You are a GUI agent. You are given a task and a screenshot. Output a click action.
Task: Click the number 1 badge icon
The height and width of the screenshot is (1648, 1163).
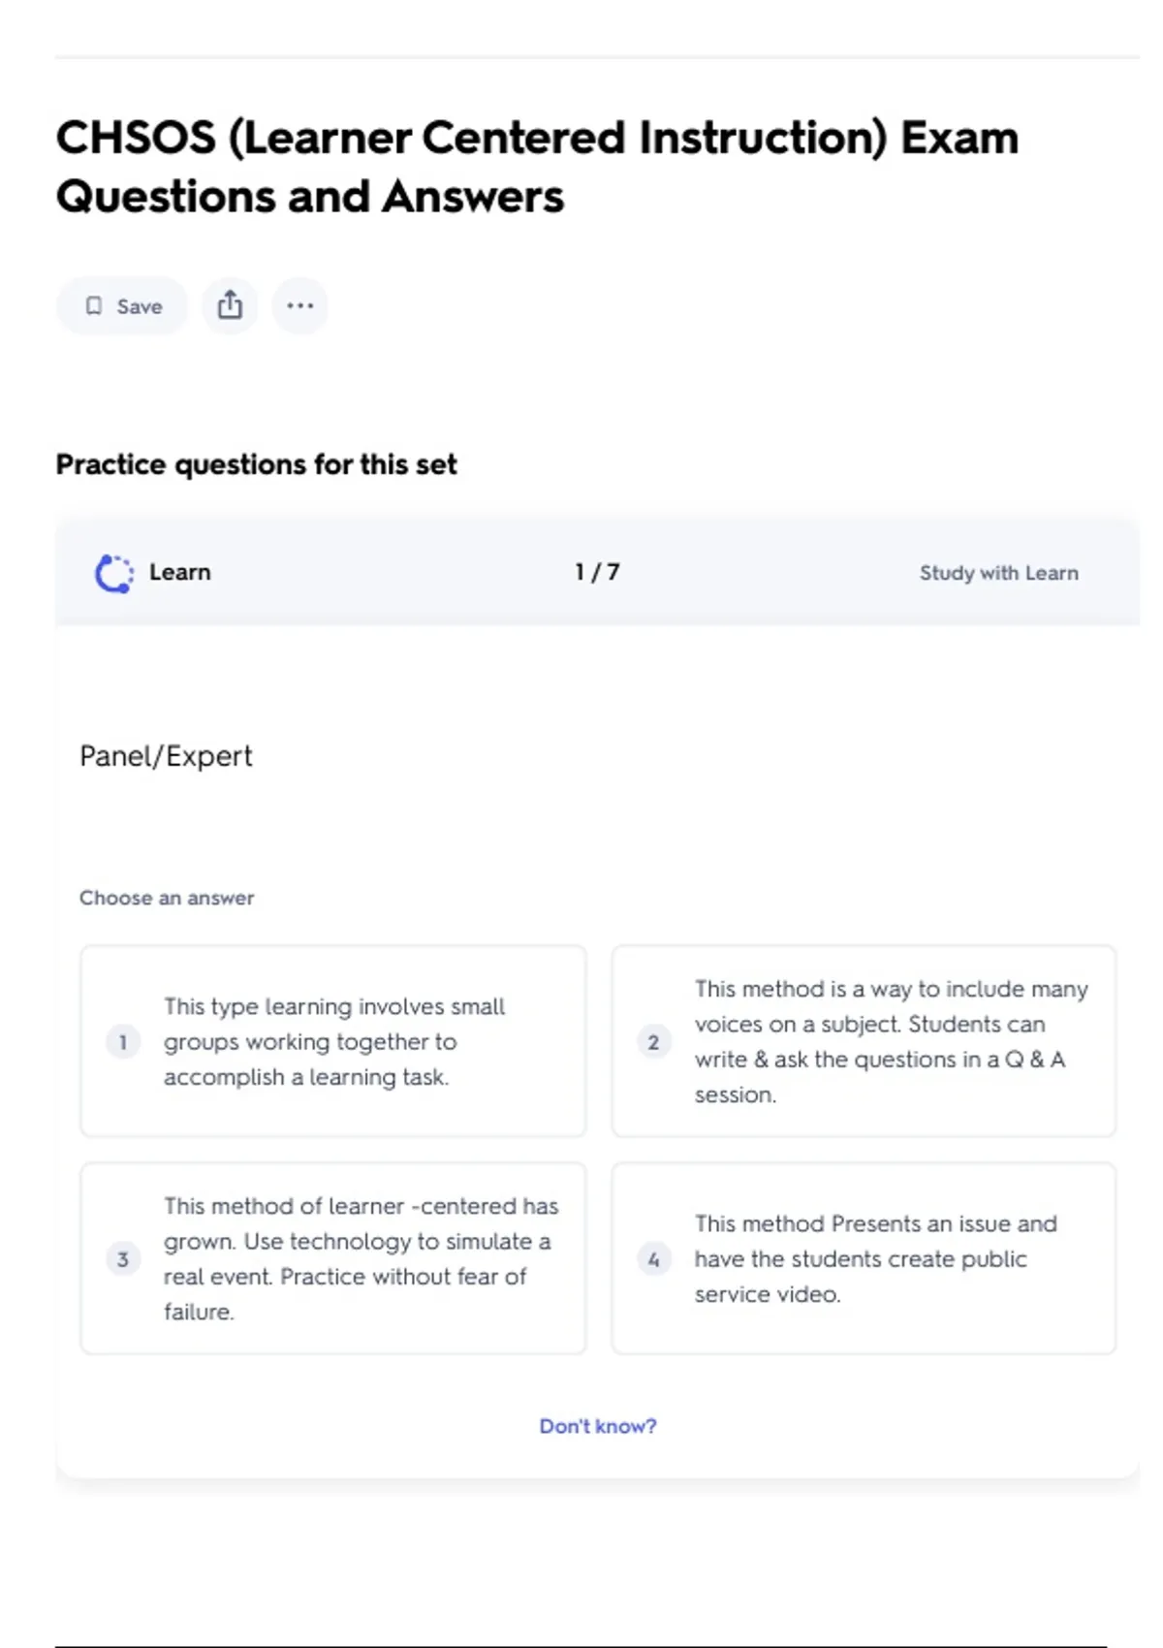click(123, 1042)
